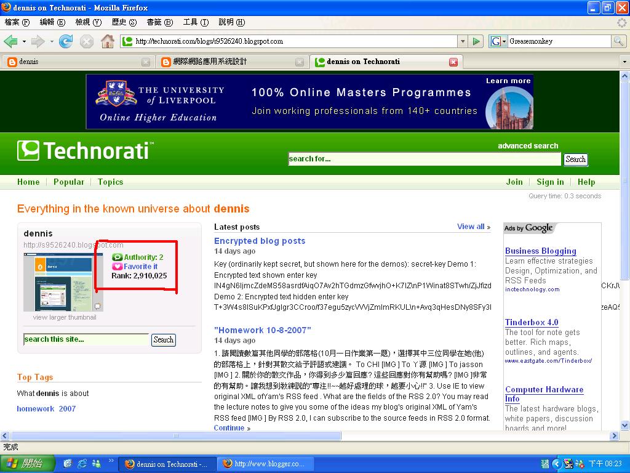630x473 pixels.
Task: Click the show desktop icon in quick launch
Action: [68, 464]
